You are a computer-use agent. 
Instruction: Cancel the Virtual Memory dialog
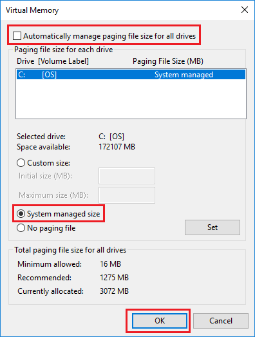[221, 321]
